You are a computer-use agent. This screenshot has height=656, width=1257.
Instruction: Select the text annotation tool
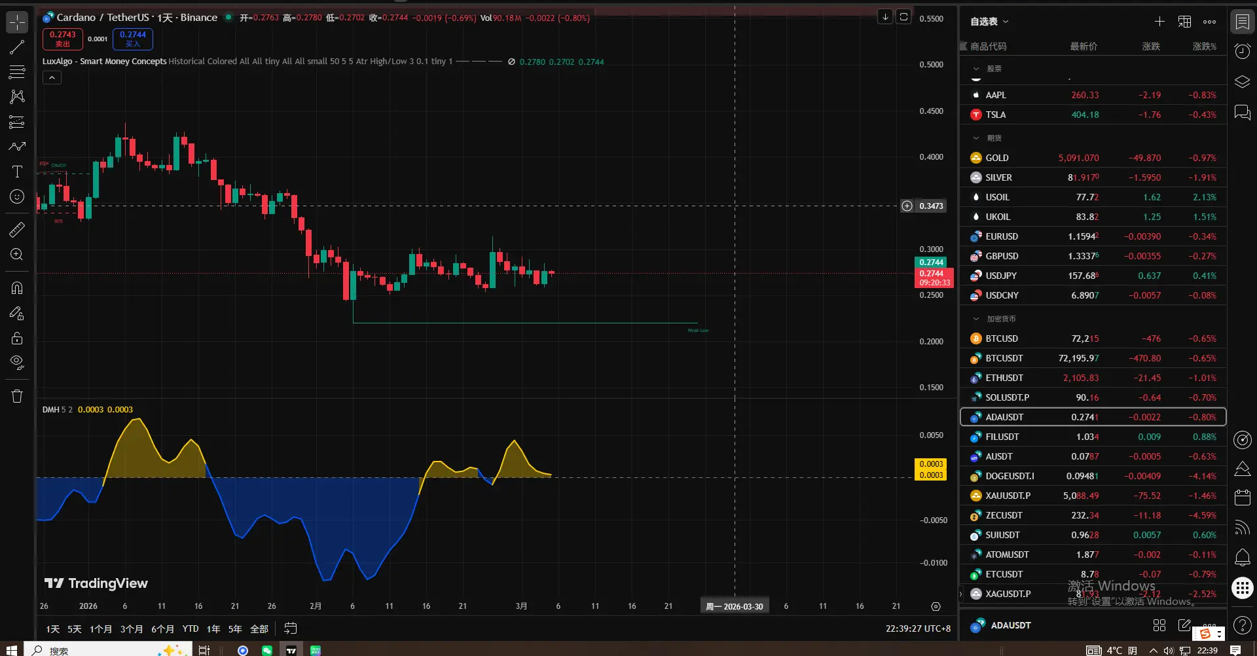click(x=17, y=172)
